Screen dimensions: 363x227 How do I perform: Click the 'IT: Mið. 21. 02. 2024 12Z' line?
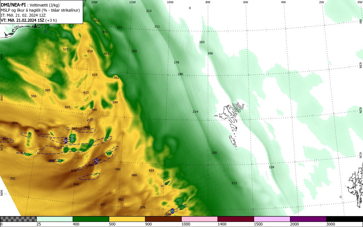23,15
